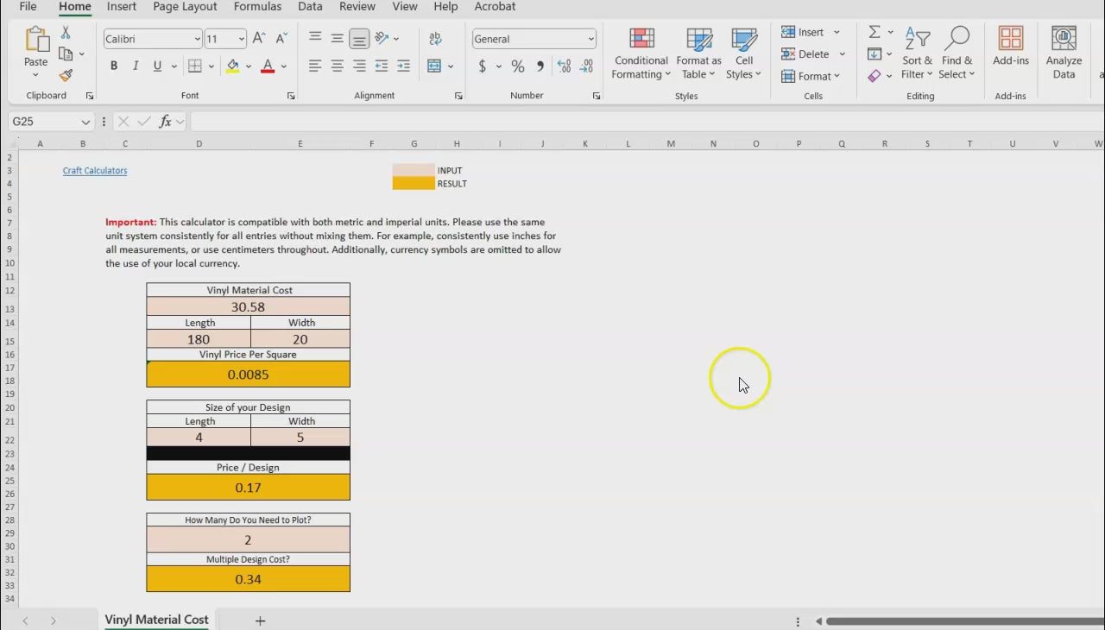This screenshot has width=1105, height=630.
Task: Open Conditional Formatting menu
Action: pyautogui.click(x=641, y=54)
